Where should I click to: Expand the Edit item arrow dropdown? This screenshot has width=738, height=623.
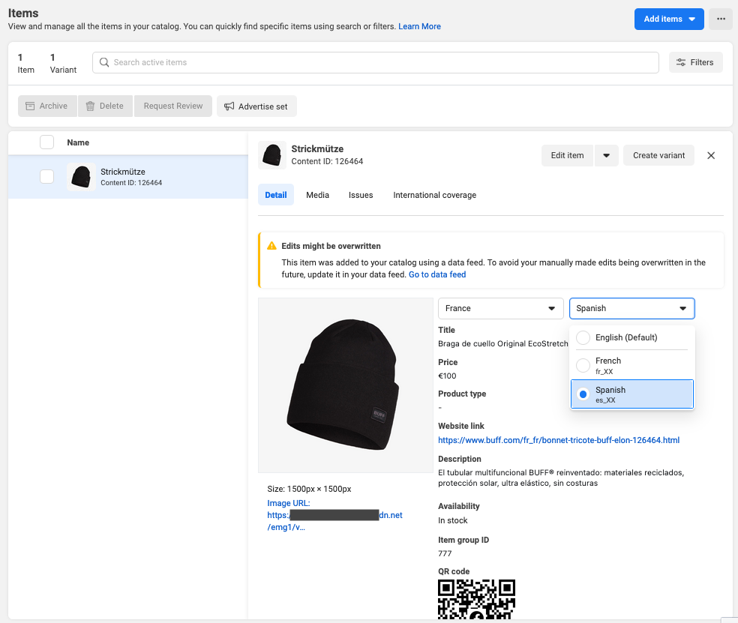(606, 155)
